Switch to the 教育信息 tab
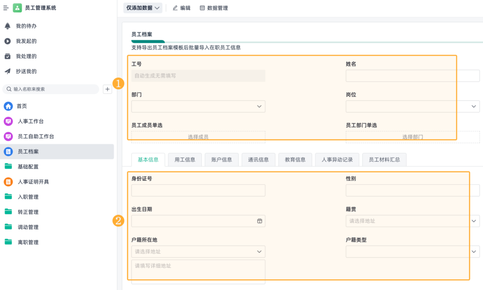Screen dimensions: 483x290 pyautogui.click(x=295, y=160)
